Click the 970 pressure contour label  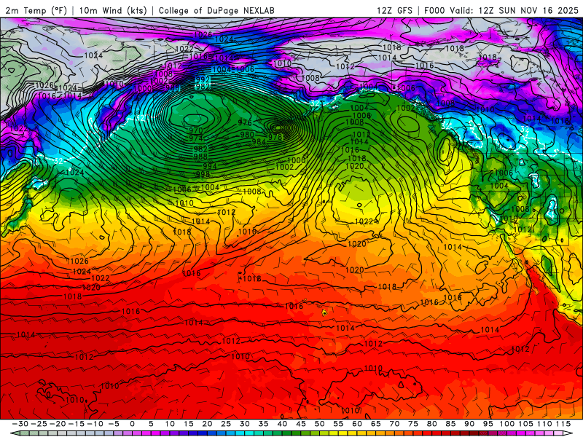pyautogui.click(x=195, y=130)
